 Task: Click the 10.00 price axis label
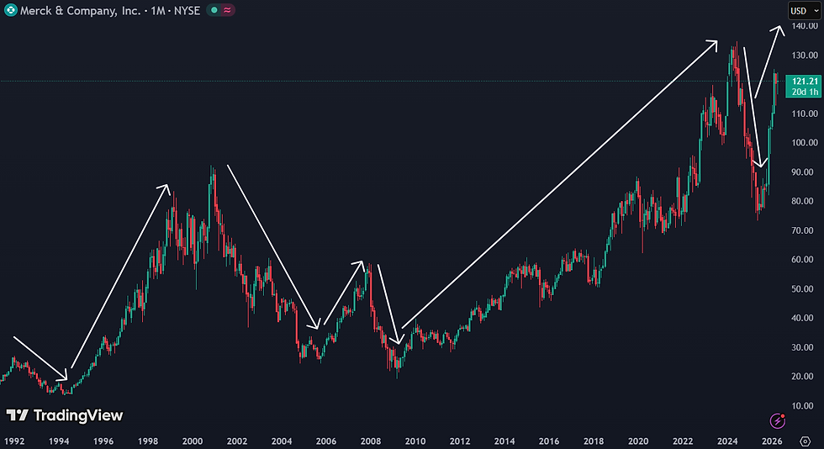click(x=802, y=406)
